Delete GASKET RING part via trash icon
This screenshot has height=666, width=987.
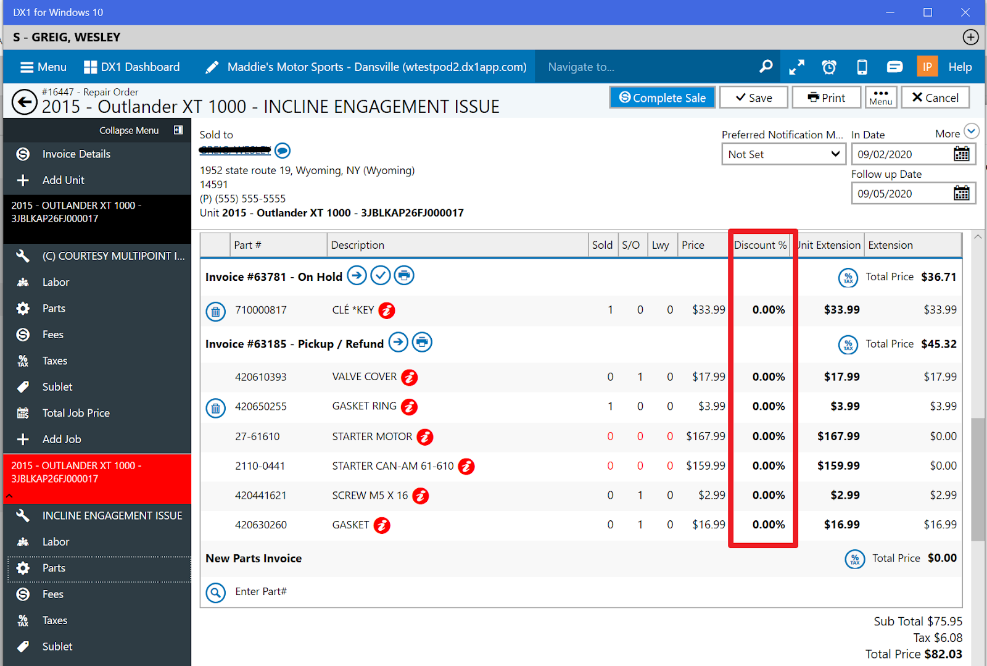point(215,408)
